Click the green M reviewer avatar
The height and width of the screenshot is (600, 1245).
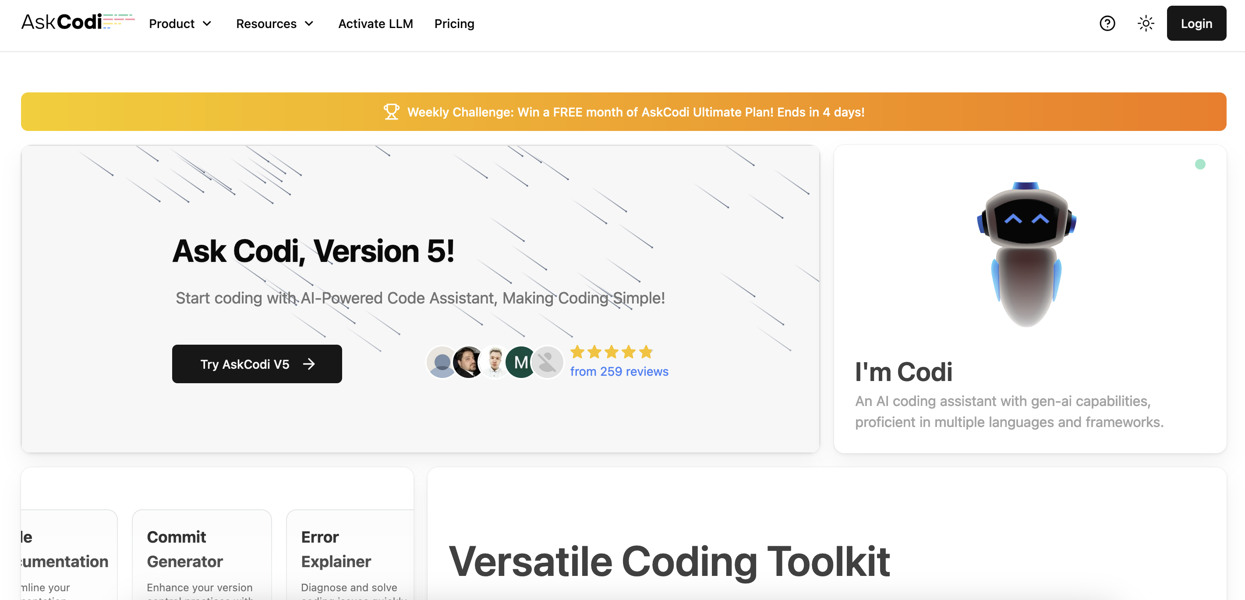click(520, 362)
